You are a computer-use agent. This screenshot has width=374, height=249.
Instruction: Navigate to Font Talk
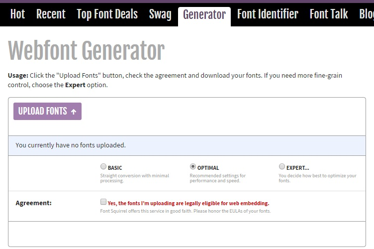pos(329,14)
